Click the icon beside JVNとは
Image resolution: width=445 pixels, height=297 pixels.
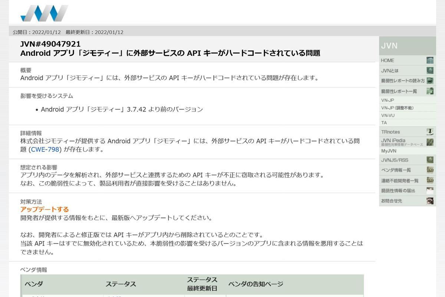pyautogui.click(x=430, y=71)
